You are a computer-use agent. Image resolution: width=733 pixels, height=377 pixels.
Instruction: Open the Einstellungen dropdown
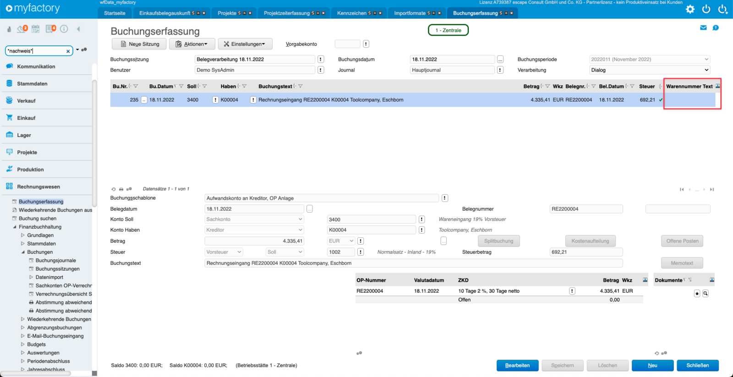click(245, 44)
